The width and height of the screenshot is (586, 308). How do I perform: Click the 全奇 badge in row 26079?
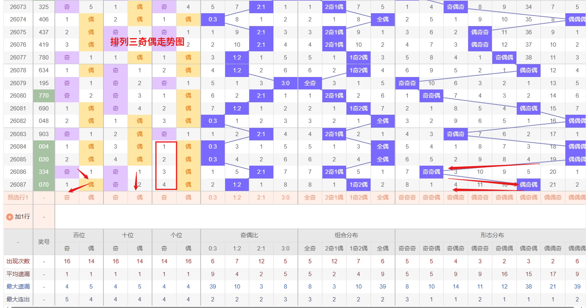(310, 83)
